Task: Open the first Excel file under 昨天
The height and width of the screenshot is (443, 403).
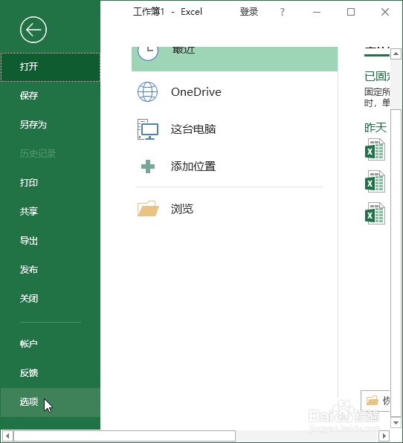Action: click(375, 149)
